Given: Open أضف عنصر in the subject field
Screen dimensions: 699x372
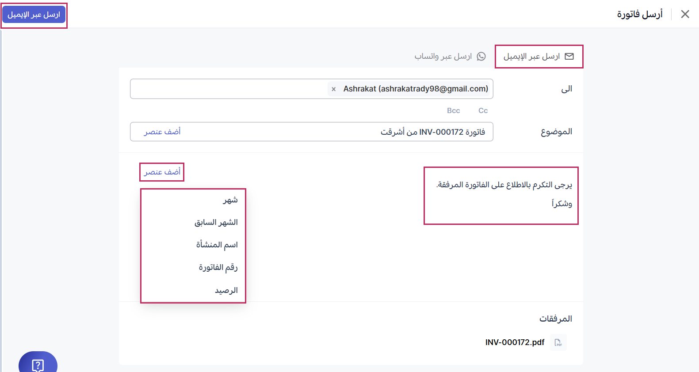Looking at the screenshot, I should 162,132.
